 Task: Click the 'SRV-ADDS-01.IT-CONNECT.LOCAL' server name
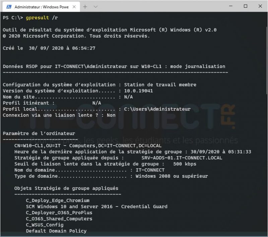point(182,158)
